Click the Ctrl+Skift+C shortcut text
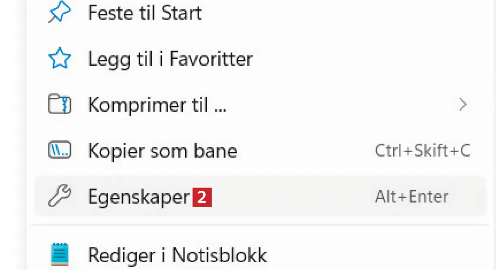 (423, 151)
